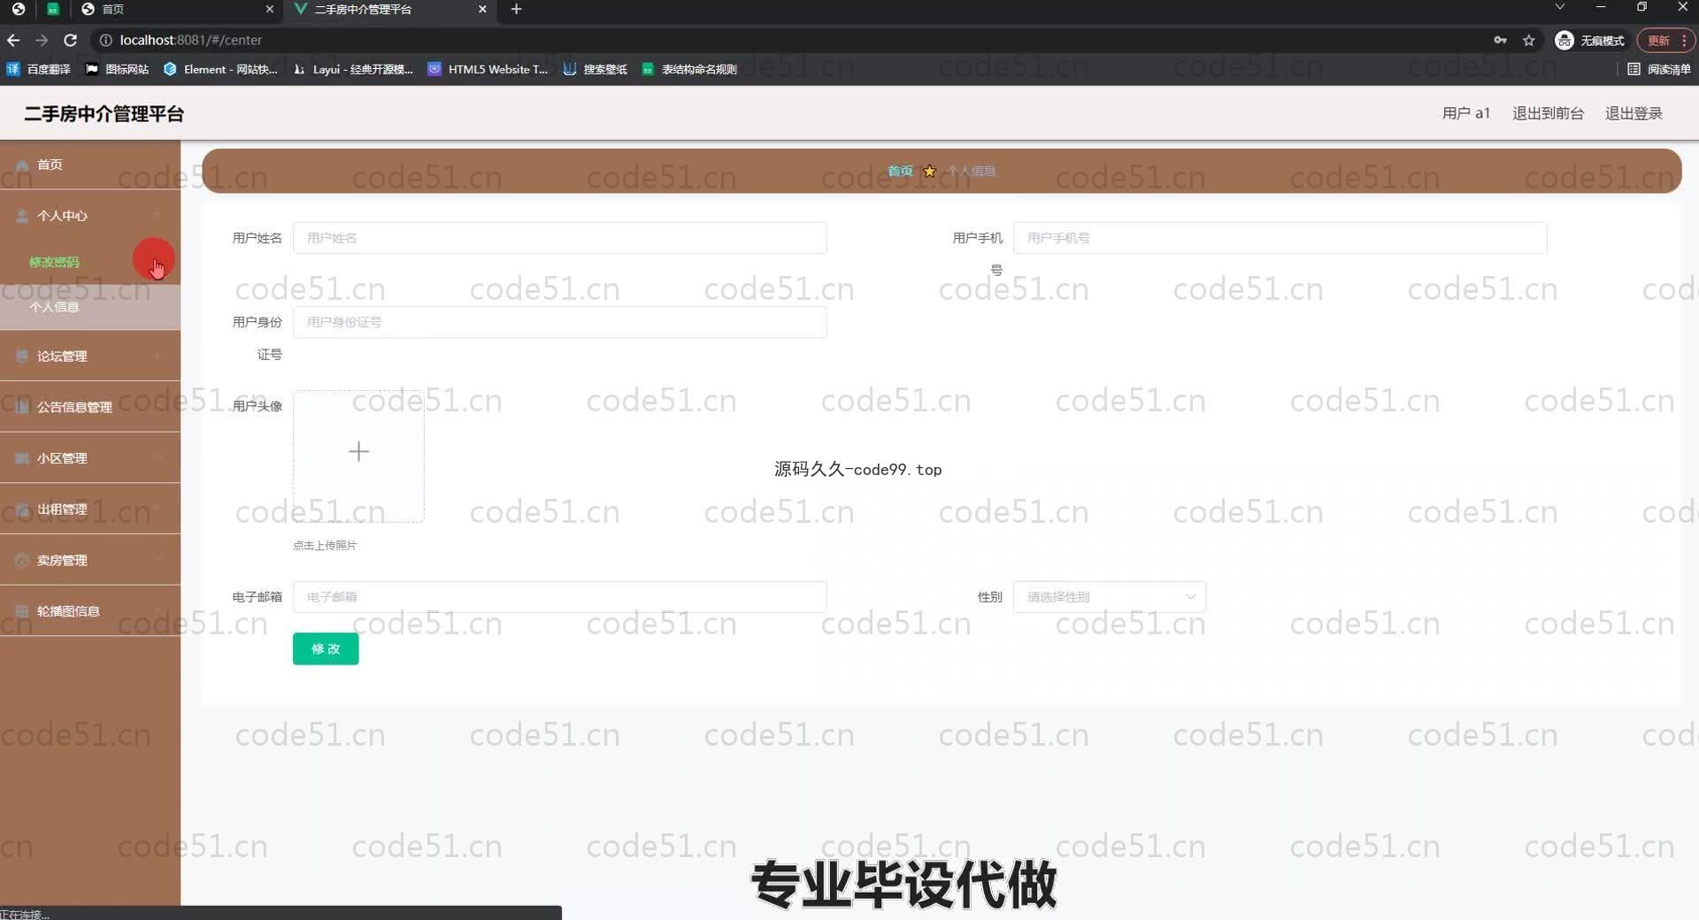Click 退出登录 to log out
Screen dimensions: 1699x920
click(x=1634, y=113)
